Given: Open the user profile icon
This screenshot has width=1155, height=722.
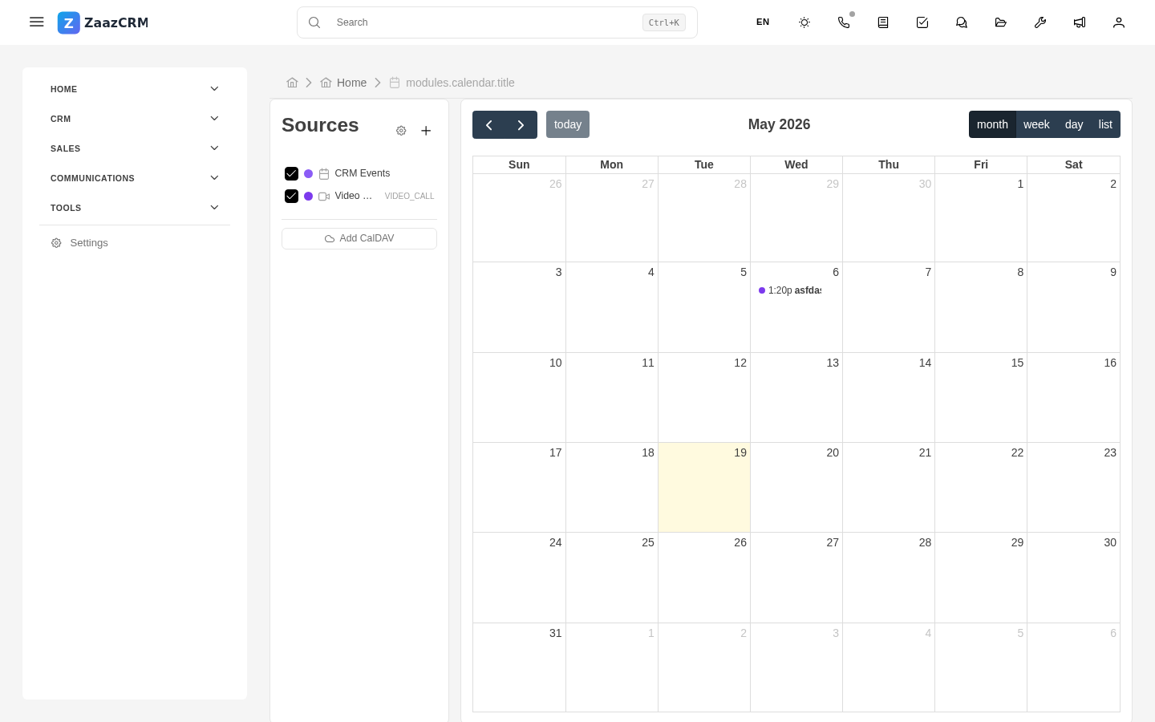Looking at the screenshot, I should [x=1119, y=22].
